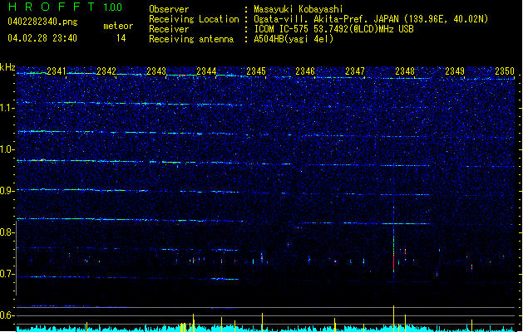The width and height of the screenshot is (523, 332).
Task: Click the tallest yellow power spike near 2348
Action: (x=394, y=319)
